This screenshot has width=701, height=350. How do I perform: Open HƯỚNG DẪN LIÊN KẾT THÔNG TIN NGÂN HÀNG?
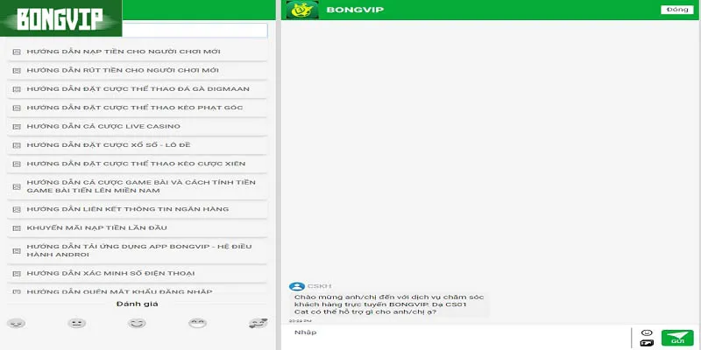click(138, 209)
